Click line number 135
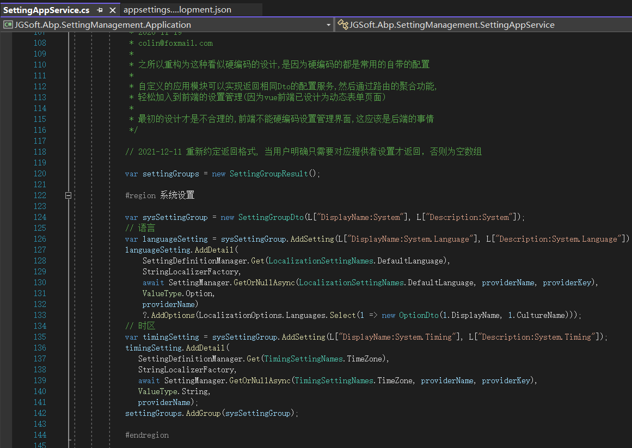This screenshot has height=448, width=632. coord(40,337)
